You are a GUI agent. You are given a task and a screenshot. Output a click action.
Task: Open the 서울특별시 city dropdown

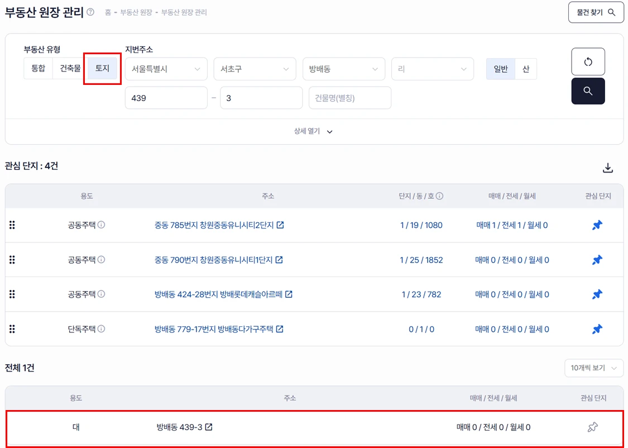pos(166,69)
